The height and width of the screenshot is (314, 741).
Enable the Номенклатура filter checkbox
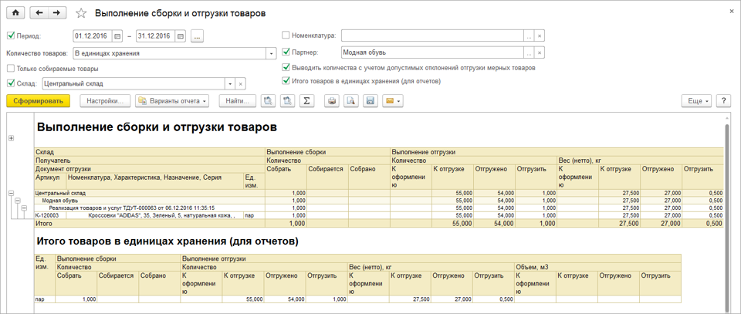286,35
